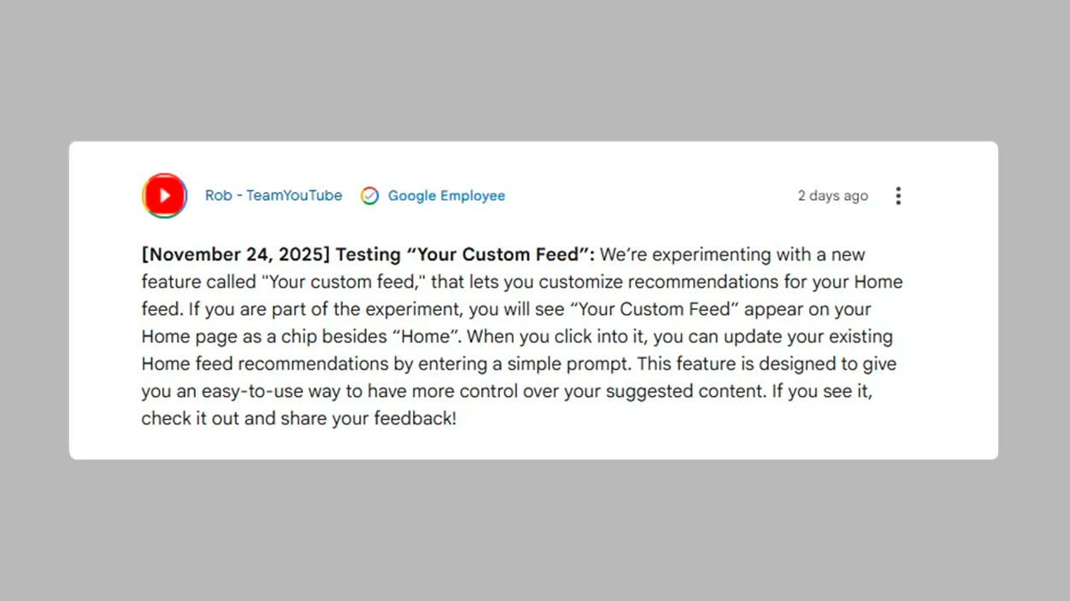Click the Google Employee verified checkmark badge
Viewport: 1070px width, 601px height.
coord(369,195)
